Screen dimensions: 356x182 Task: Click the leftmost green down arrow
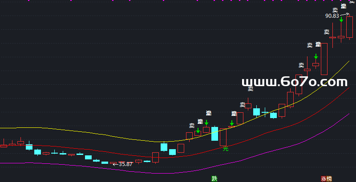tap(198, 131)
